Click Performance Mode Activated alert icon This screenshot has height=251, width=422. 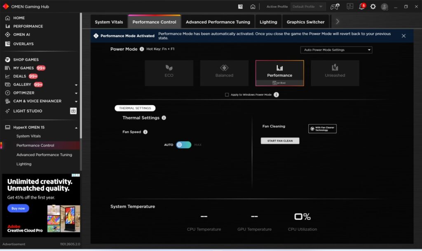point(96,36)
